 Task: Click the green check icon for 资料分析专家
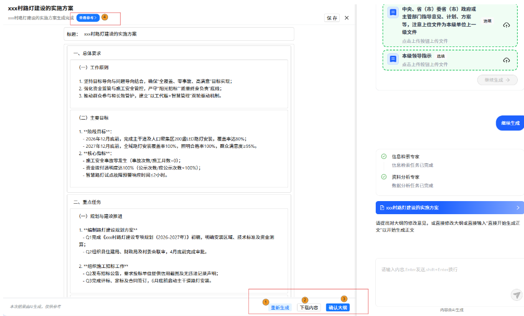[x=384, y=177]
